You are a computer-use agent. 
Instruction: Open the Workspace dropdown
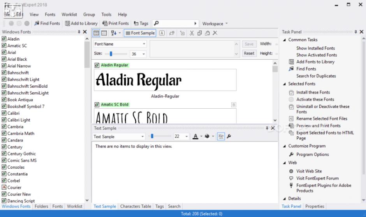pos(215,24)
